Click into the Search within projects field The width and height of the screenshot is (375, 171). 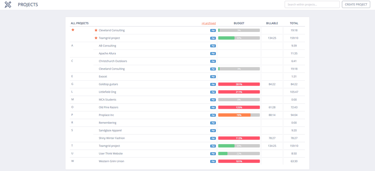coord(312,4)
